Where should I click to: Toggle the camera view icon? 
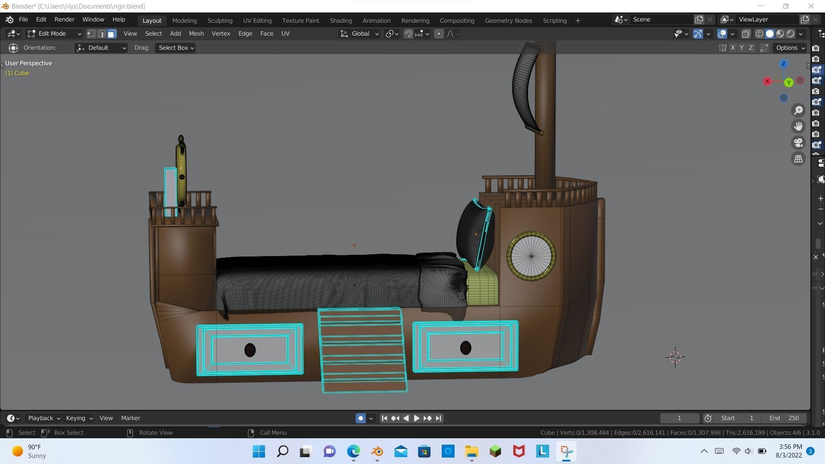tap(798, 143)
